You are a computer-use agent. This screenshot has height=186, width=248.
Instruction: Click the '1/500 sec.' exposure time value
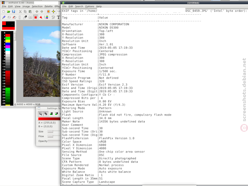pyautogui.click(x=108, y=71)
